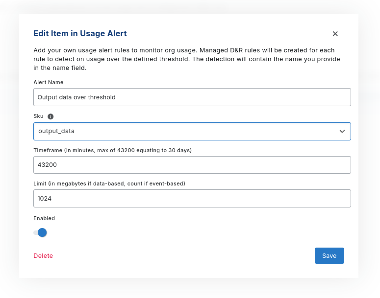Screen dimensions: 380x298
Task: Toggle the Enabled switch off
Action: click(x=40, y=232)
